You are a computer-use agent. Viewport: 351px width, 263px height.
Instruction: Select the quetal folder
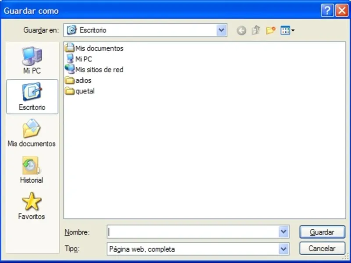(x=80, y=91)
